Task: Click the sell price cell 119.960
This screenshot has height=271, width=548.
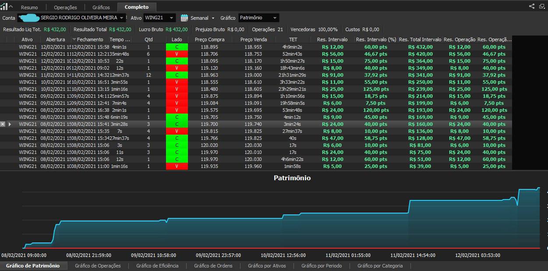Action: 253,166
